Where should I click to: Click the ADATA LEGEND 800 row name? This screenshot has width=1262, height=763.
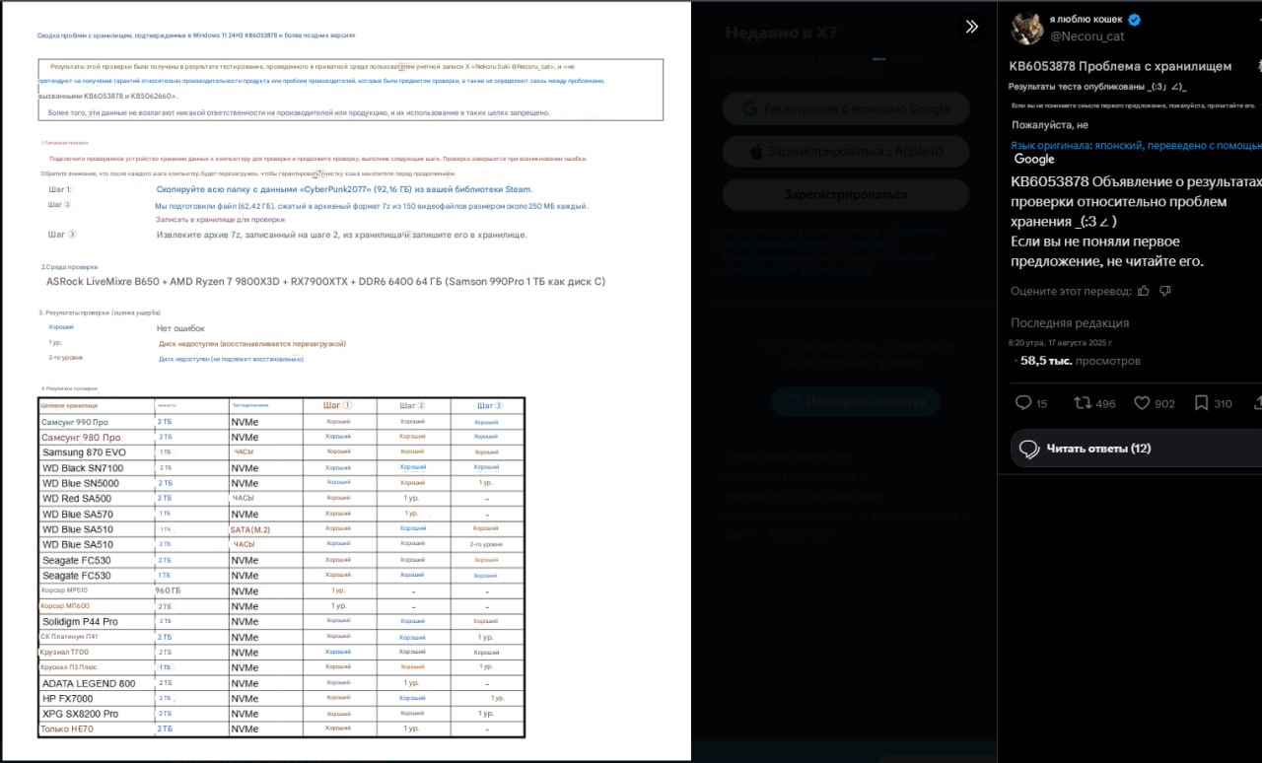point(89,683)
